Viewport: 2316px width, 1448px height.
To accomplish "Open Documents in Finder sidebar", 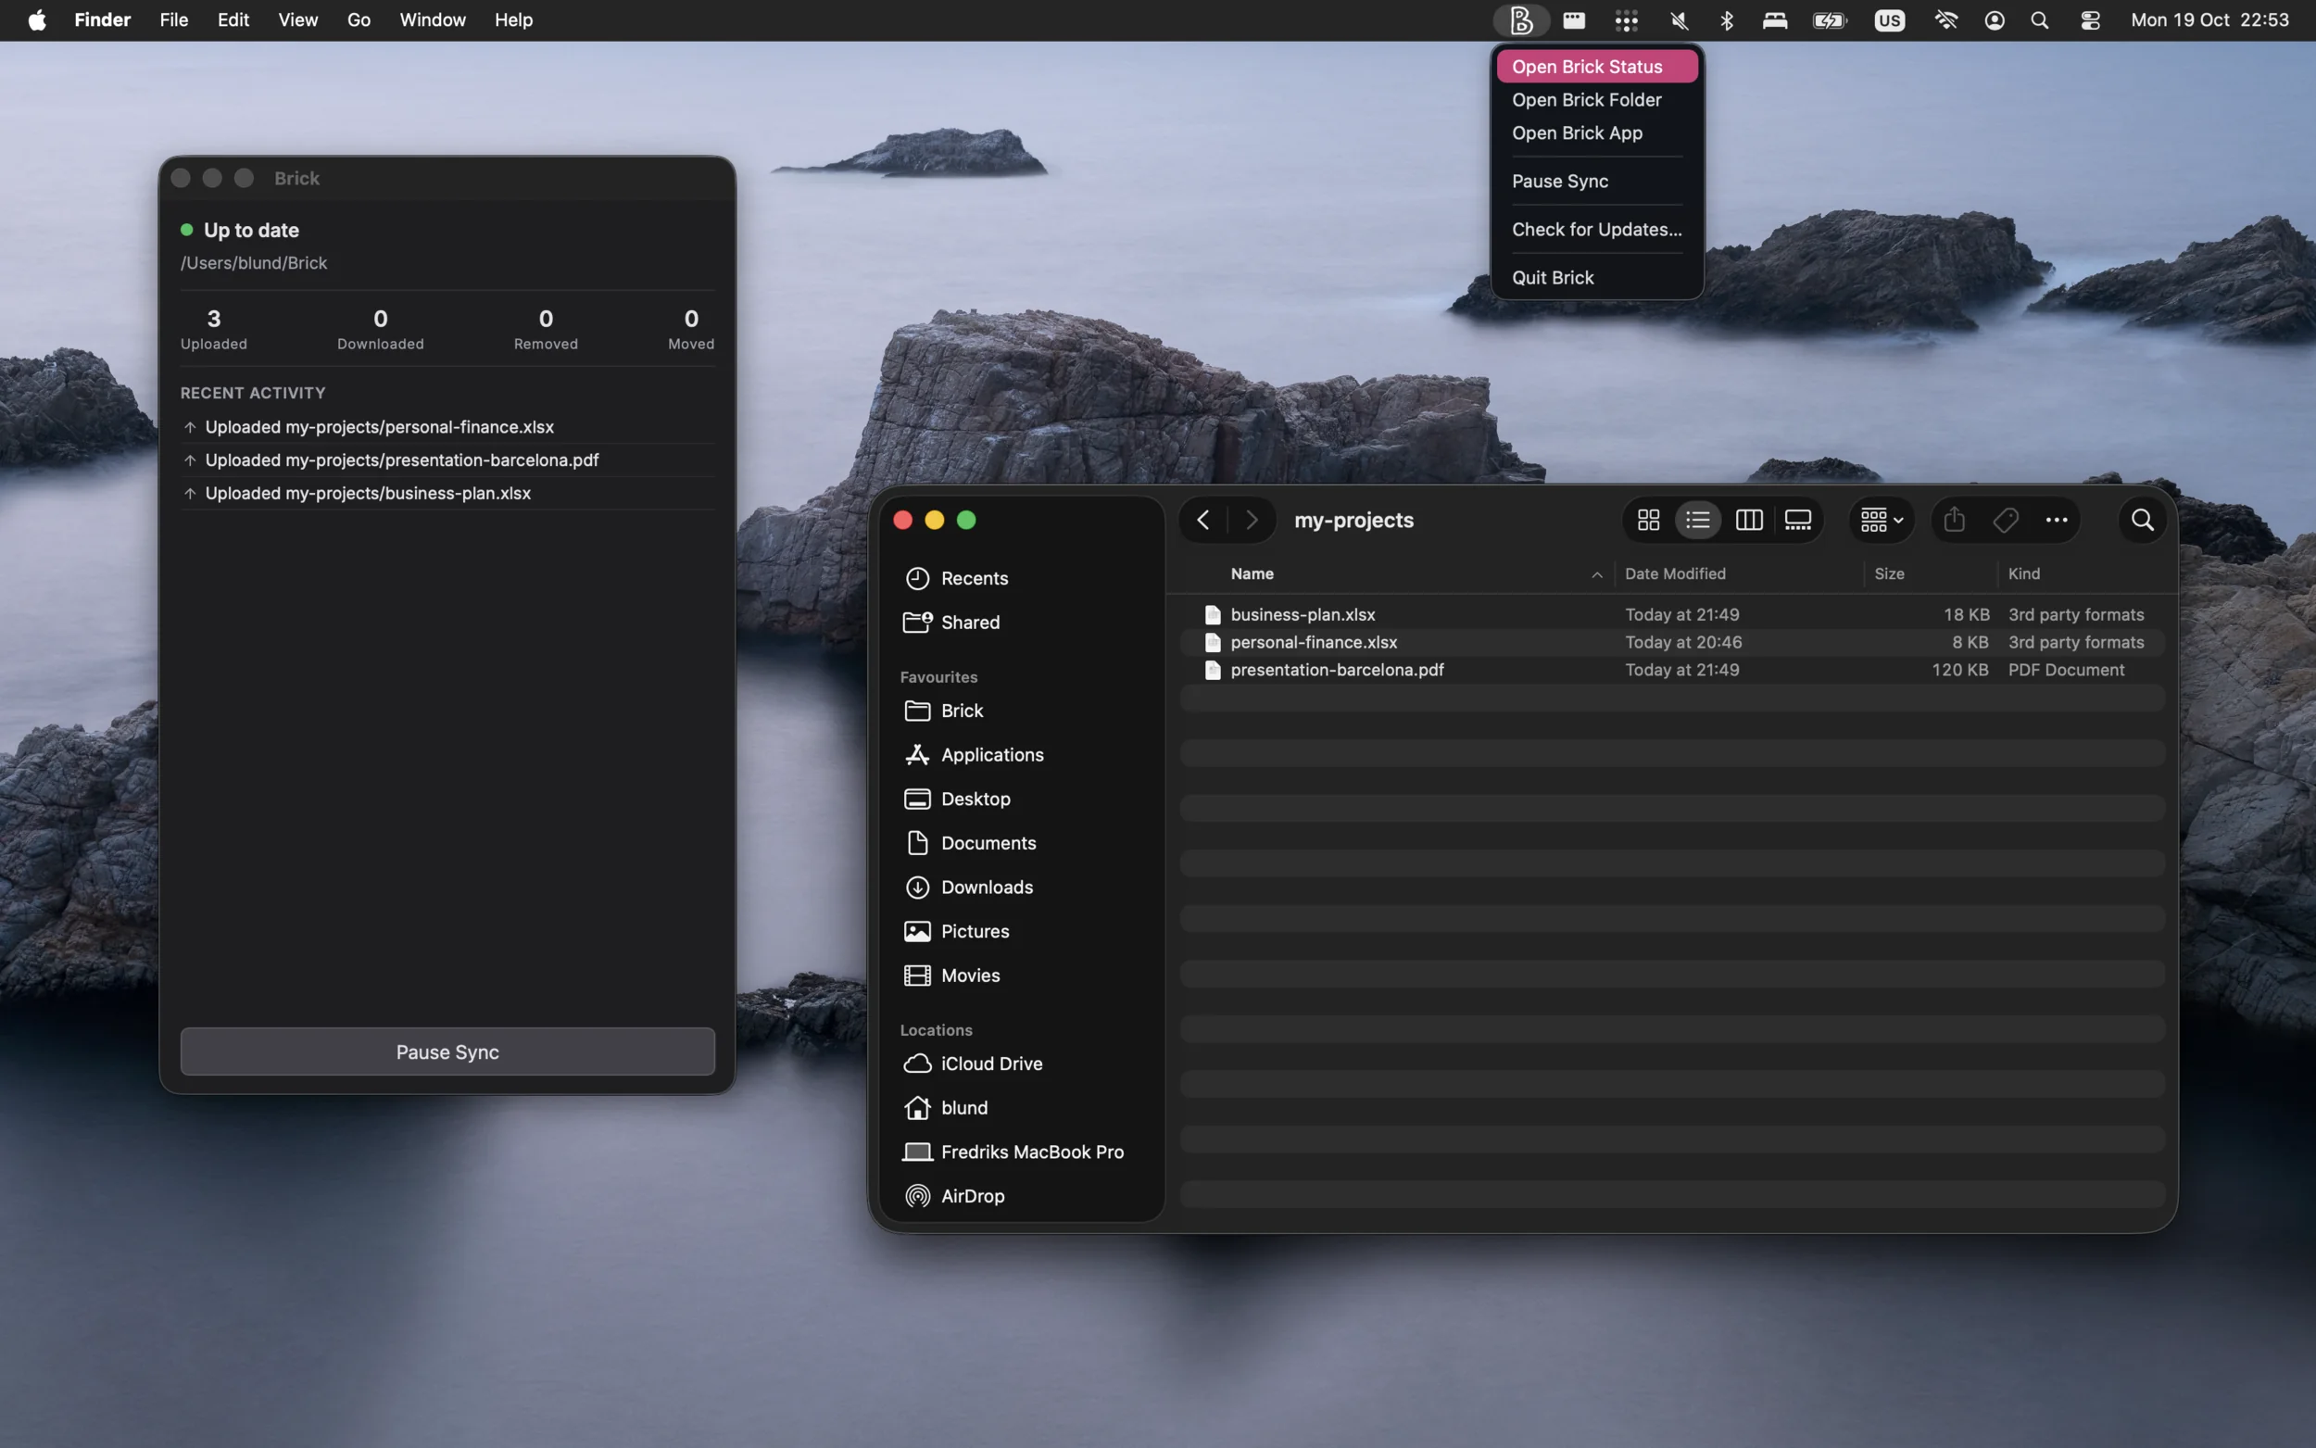I will (x=1021, y=843).
